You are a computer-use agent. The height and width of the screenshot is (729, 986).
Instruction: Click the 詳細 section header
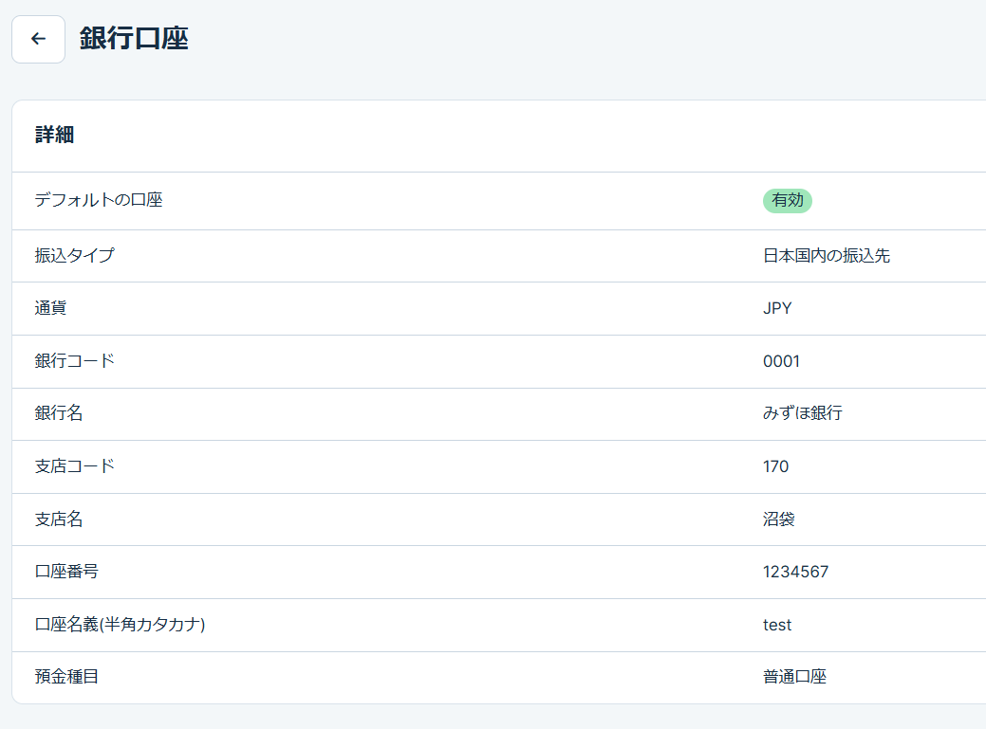pos(55,135)
